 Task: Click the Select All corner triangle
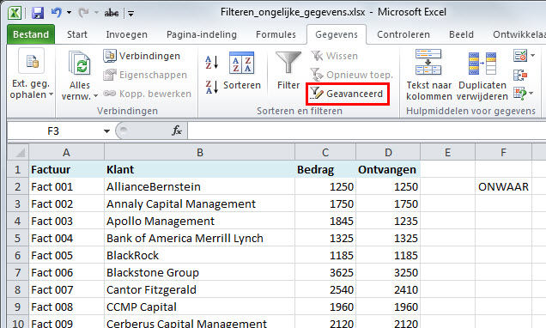(x=18, y=152)
